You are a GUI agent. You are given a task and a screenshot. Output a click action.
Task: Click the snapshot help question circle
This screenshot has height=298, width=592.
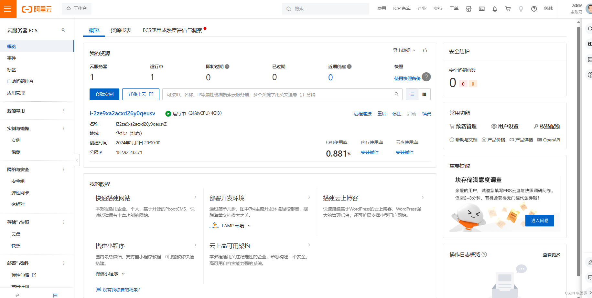click(x=426, y=77)
